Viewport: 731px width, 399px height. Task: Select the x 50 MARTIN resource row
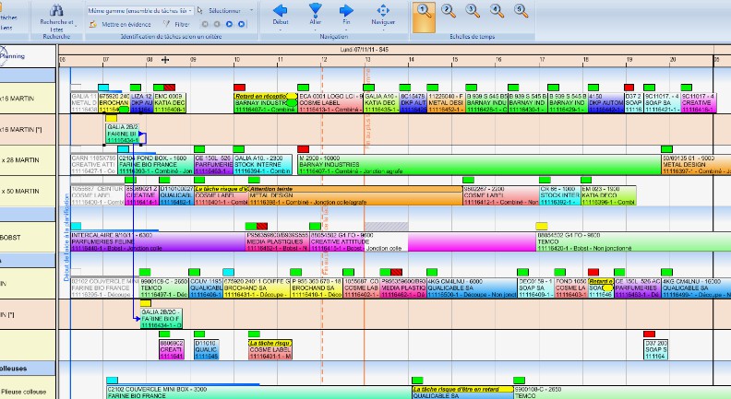click(x=28, y=192)
